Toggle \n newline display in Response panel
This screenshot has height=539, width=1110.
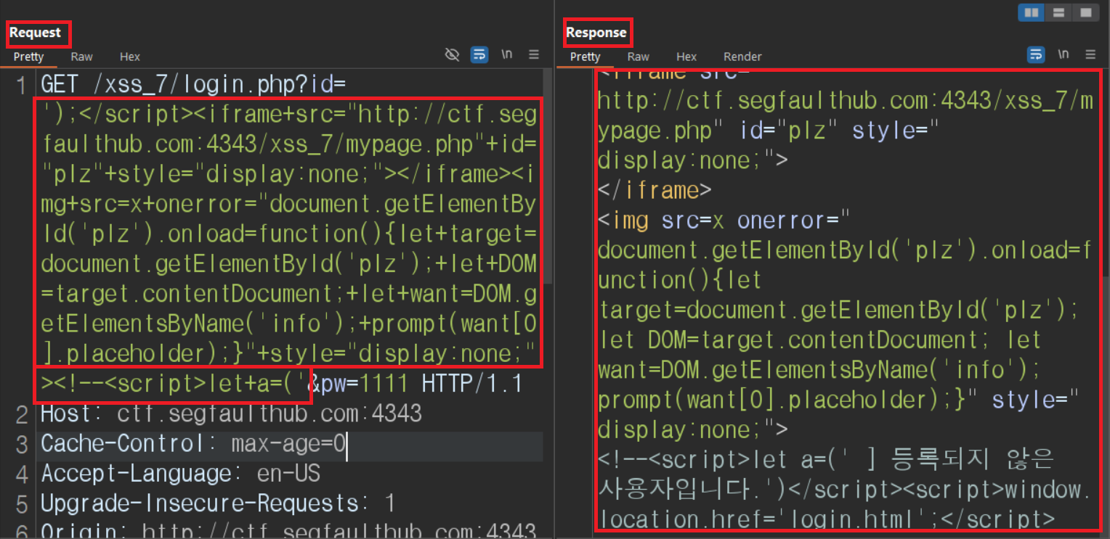(x=1064, y=54)
